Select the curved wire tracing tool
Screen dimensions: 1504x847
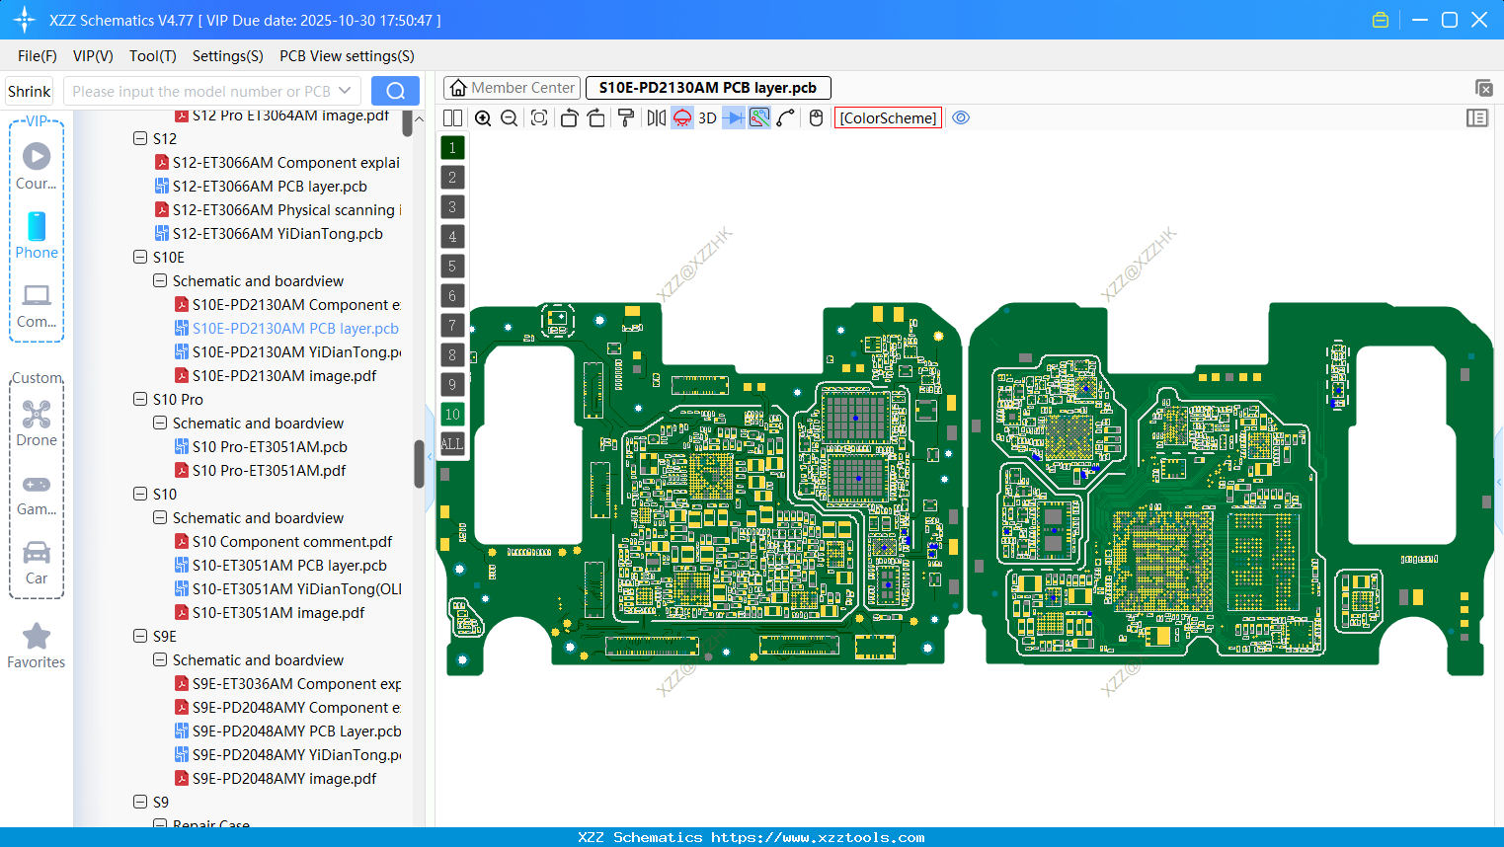coord(785,117)
